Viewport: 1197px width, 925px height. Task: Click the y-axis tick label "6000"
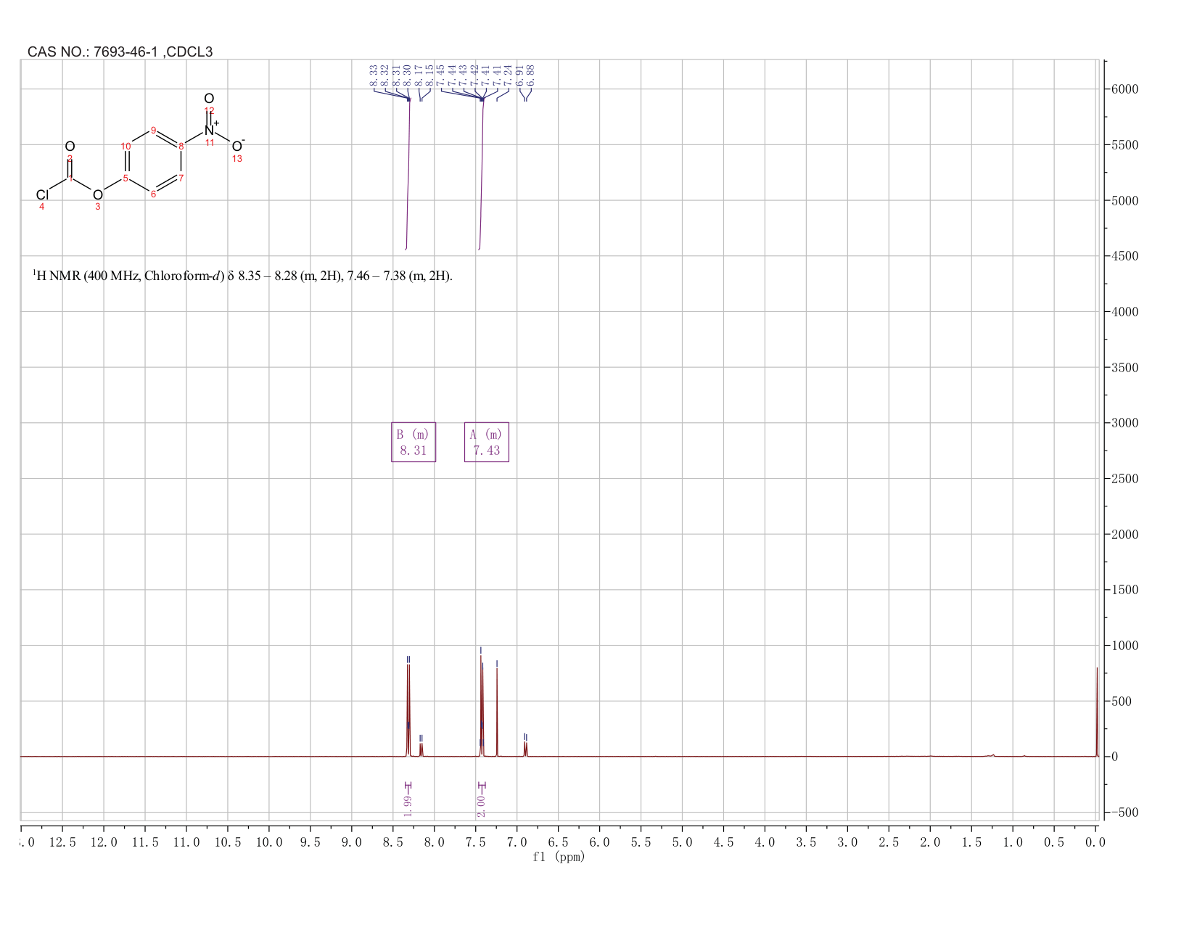(x=1124, y=89)
